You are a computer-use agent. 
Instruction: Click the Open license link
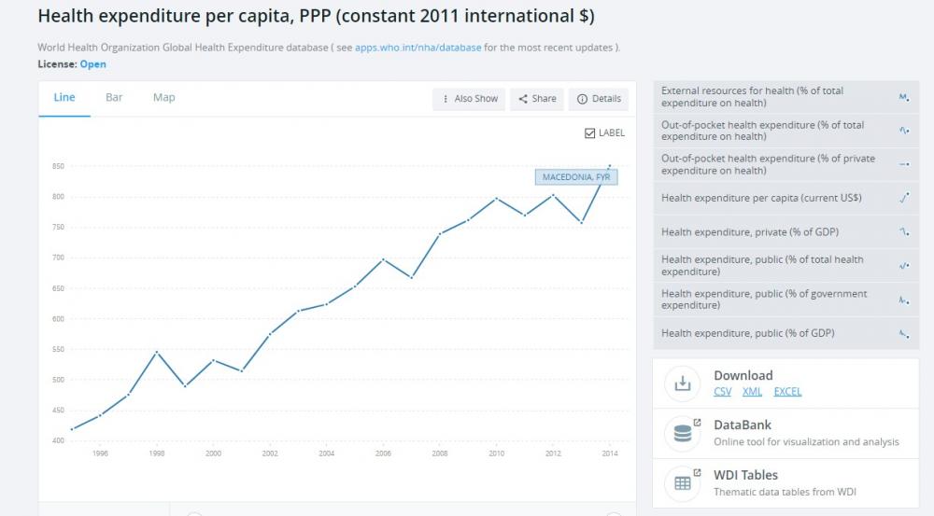(92, 64)
